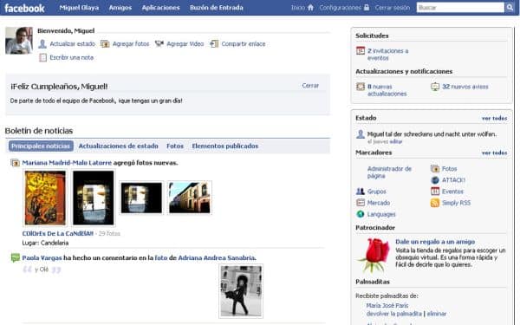Click the nuevas actualizaciones icon
This screenshot has width=520, height=325.
tap(361, 87)
